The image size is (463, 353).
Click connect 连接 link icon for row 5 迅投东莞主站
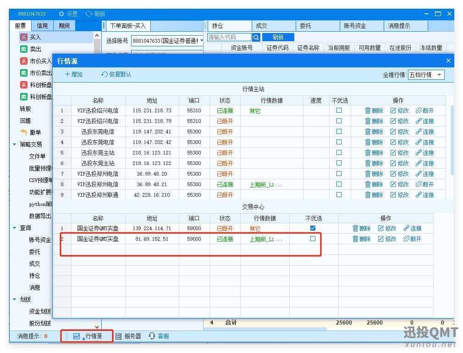(418, 153)
